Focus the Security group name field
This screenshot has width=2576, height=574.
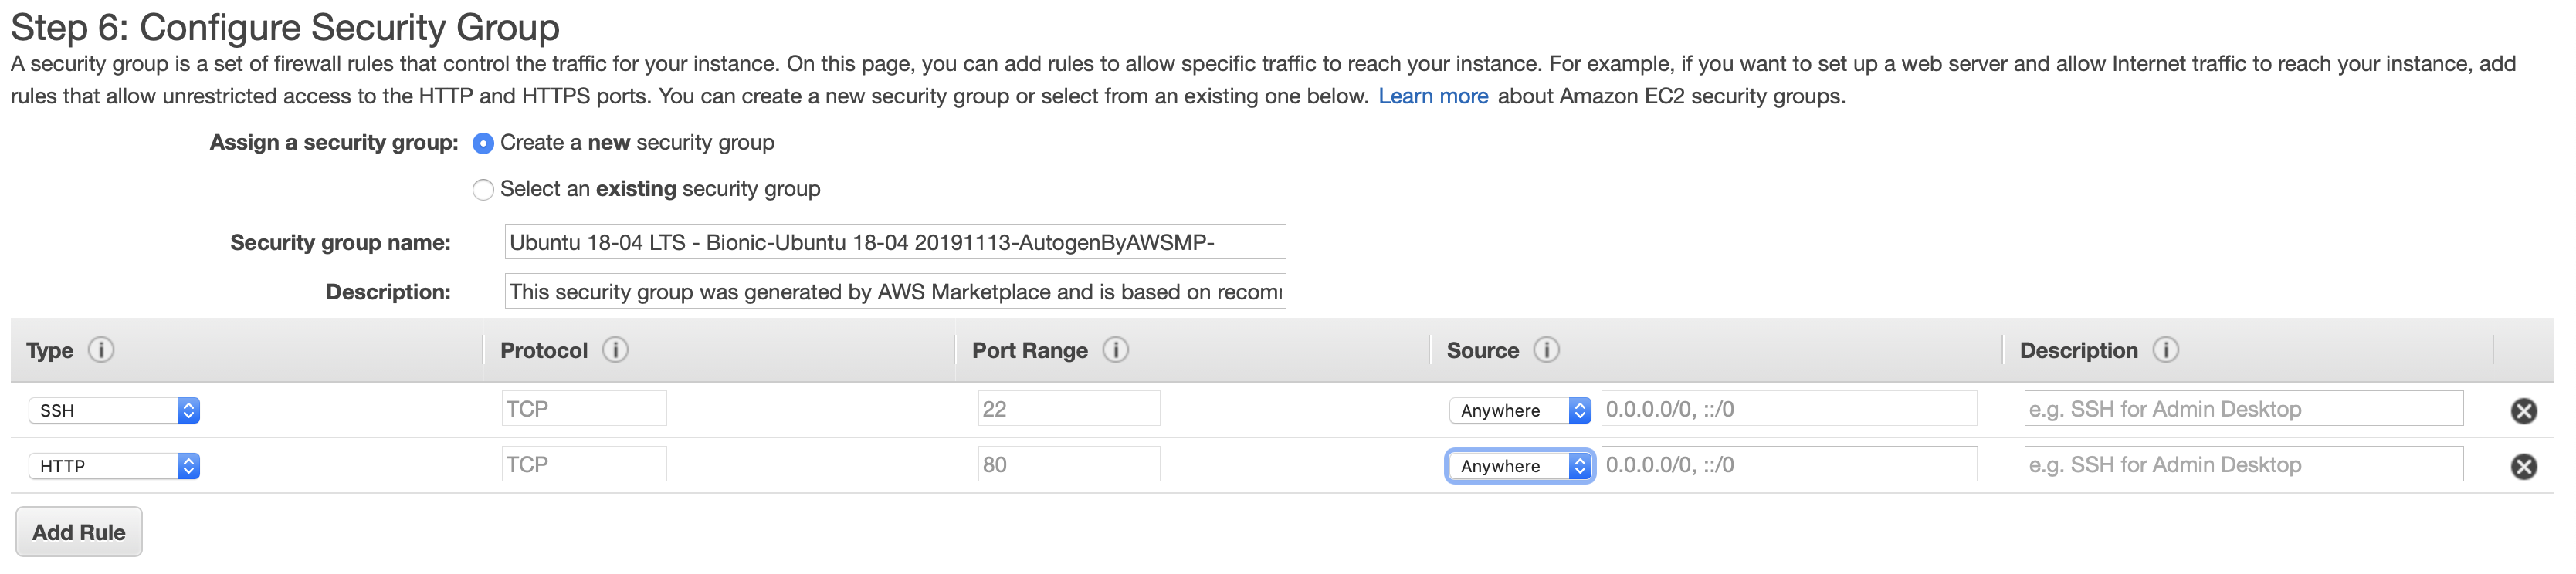(895, 241)
